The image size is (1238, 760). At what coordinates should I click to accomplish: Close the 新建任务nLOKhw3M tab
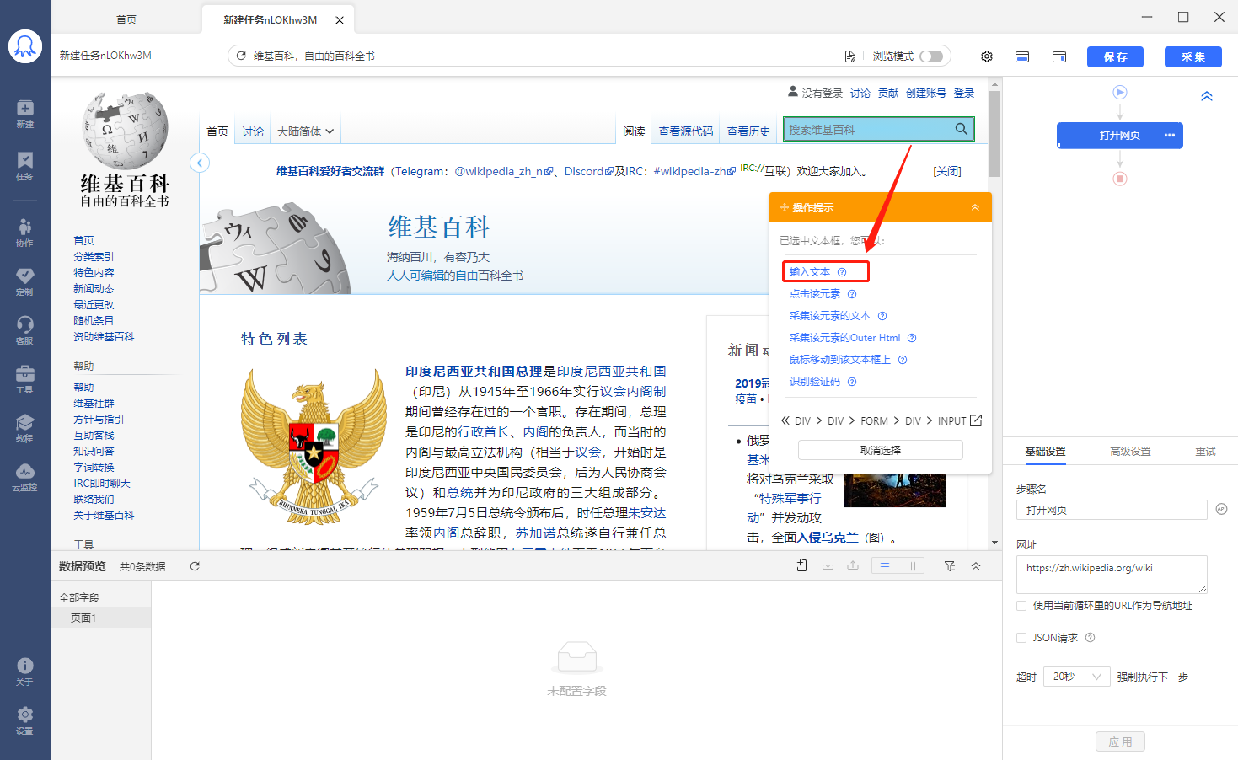tap(340, 20)
